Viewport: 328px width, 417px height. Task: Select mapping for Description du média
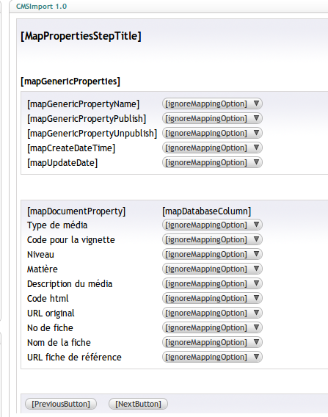tap(212, 283)
